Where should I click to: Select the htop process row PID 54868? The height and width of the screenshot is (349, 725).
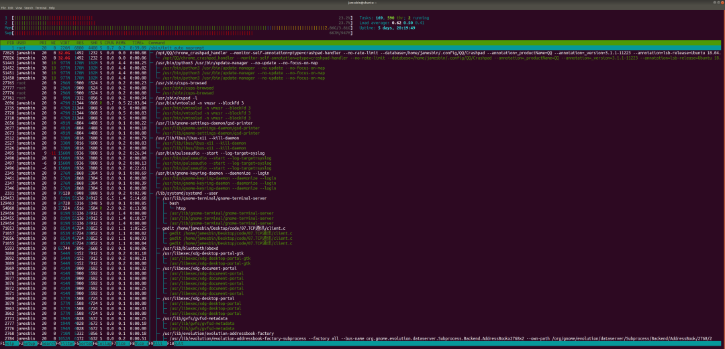[x=362, y=208]
